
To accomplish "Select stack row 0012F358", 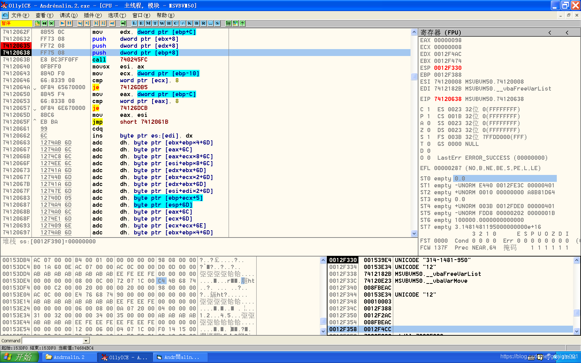I will coord(450,329).
